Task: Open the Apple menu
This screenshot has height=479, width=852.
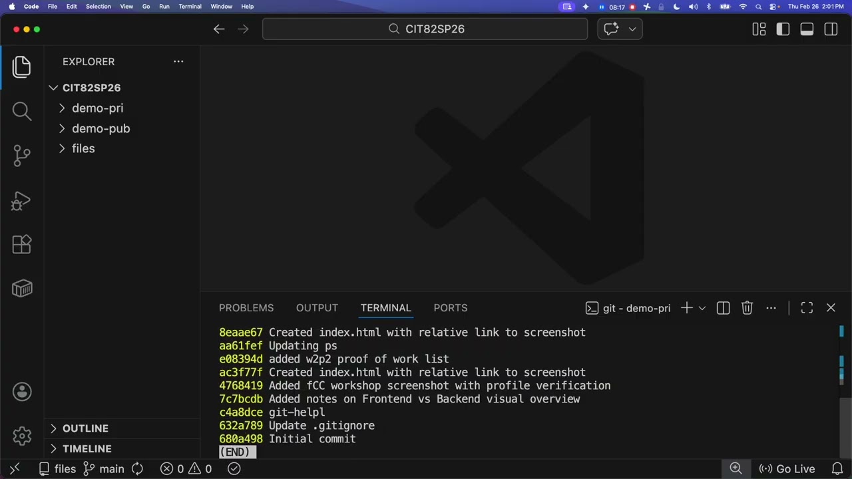Action: (11, 7)
